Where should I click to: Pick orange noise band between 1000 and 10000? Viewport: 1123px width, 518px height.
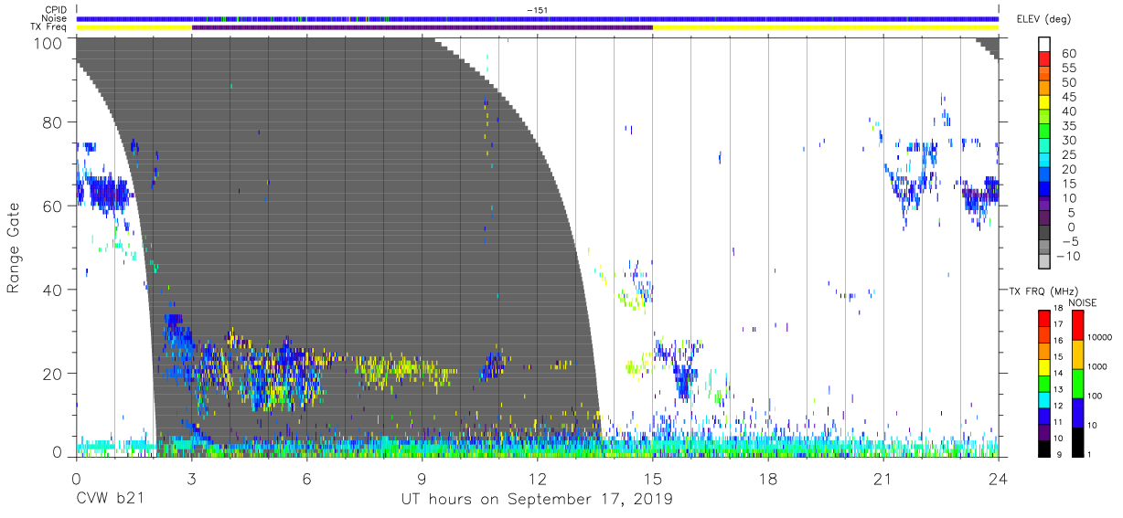1076,354
